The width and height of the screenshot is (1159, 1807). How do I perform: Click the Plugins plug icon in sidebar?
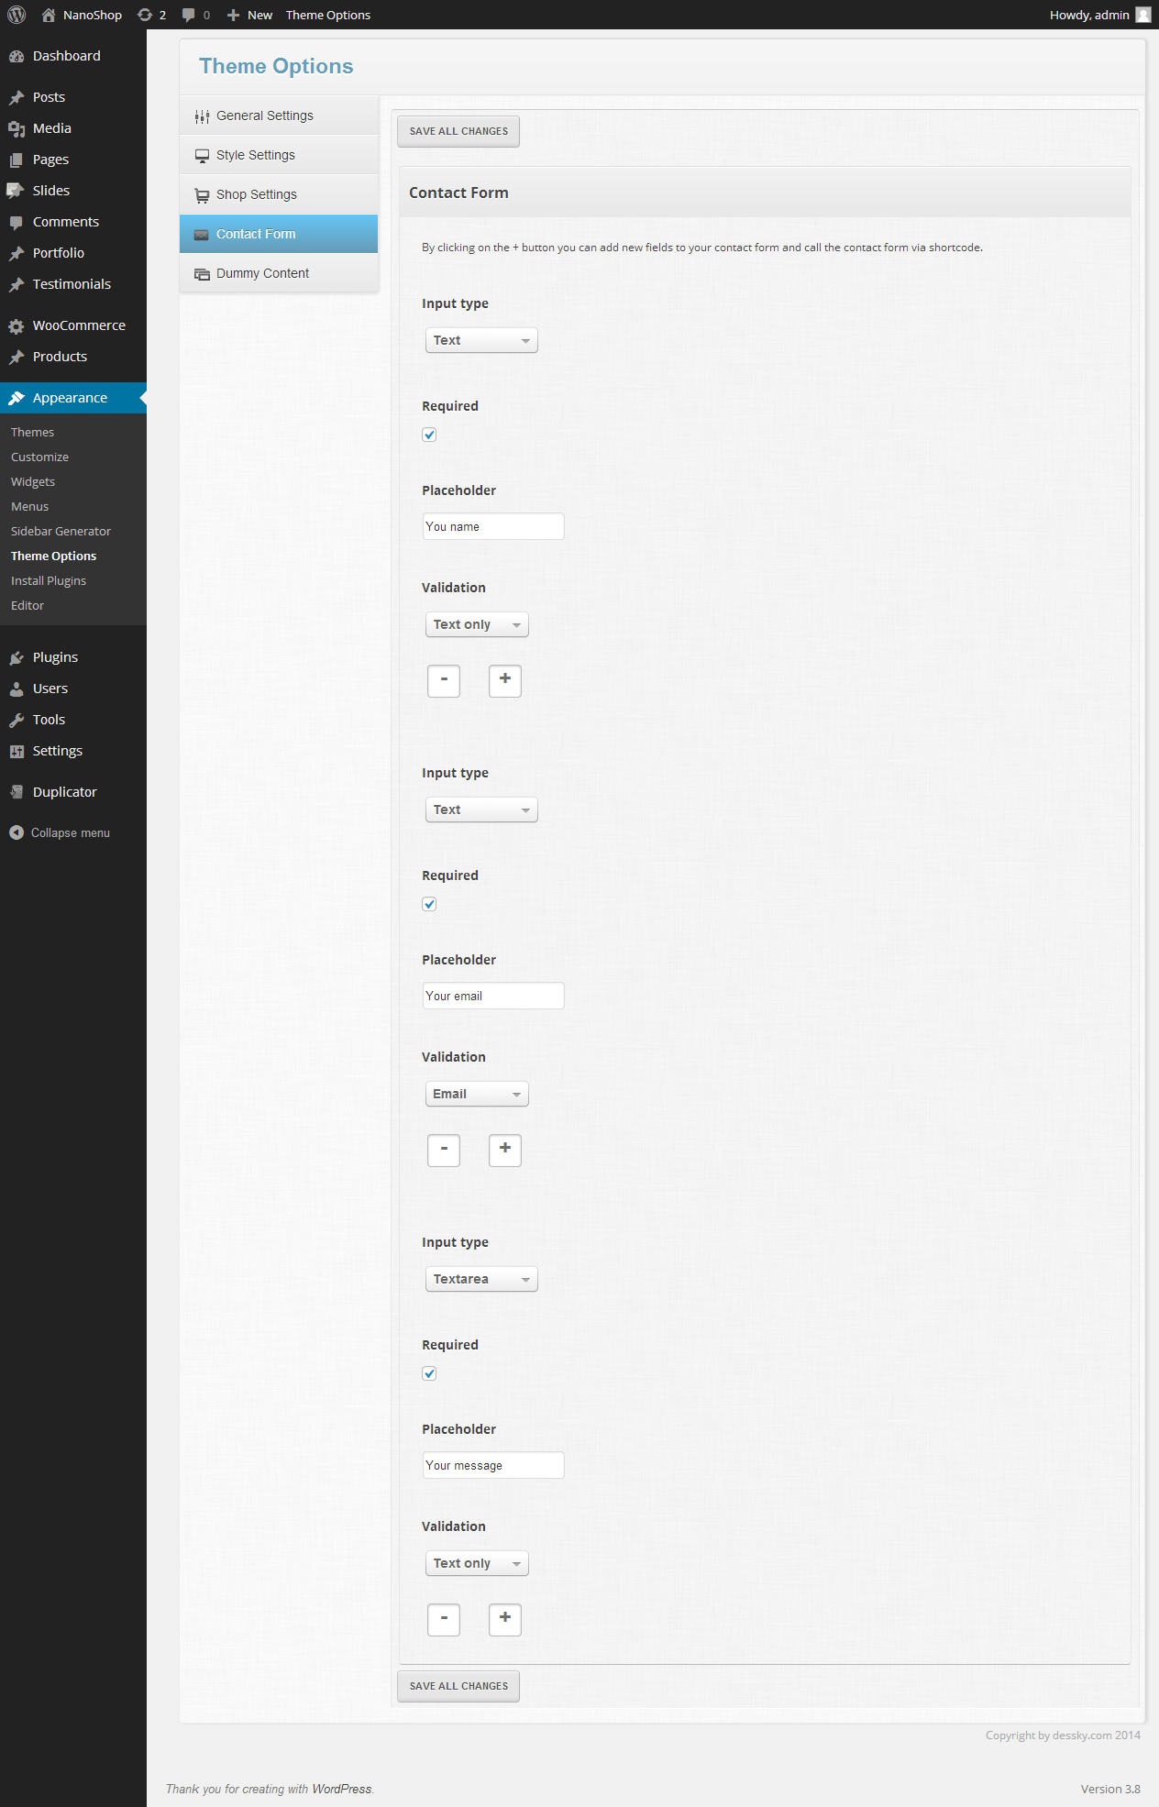pos(17,657)
